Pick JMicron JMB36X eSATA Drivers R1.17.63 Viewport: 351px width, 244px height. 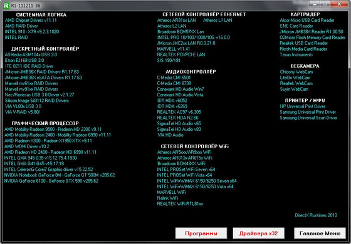pyautogui.click(x=43, y=78)
